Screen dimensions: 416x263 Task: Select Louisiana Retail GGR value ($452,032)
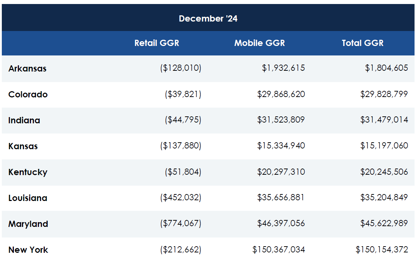(181, 198)
